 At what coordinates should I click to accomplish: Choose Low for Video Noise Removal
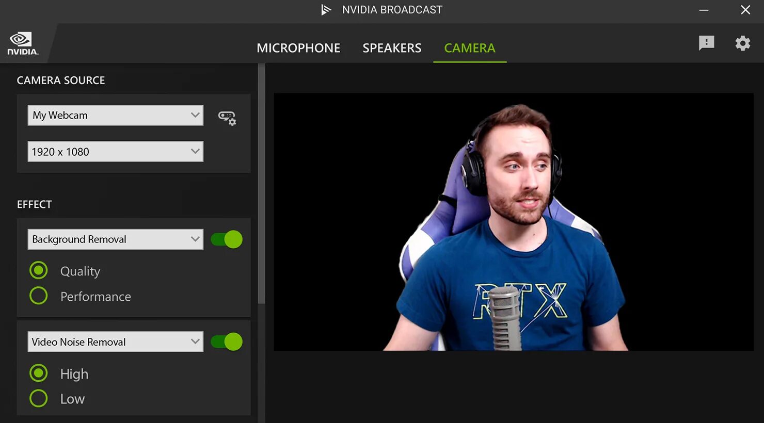(x=39, y=398)
